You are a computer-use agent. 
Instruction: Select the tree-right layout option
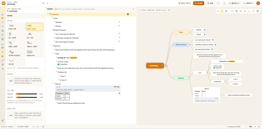[16, 36]
